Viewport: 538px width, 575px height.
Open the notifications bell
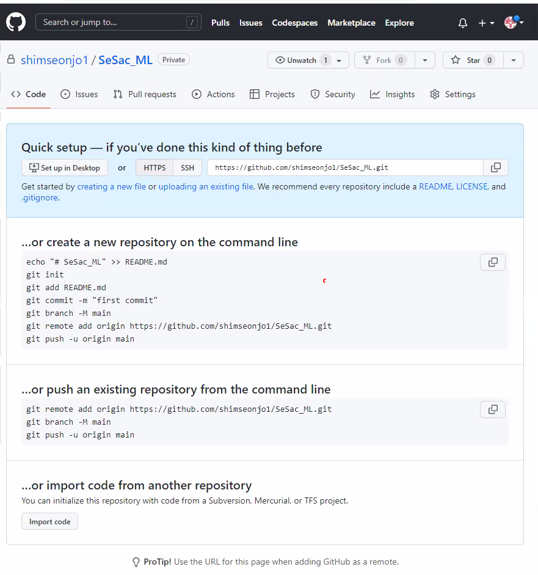463,23
